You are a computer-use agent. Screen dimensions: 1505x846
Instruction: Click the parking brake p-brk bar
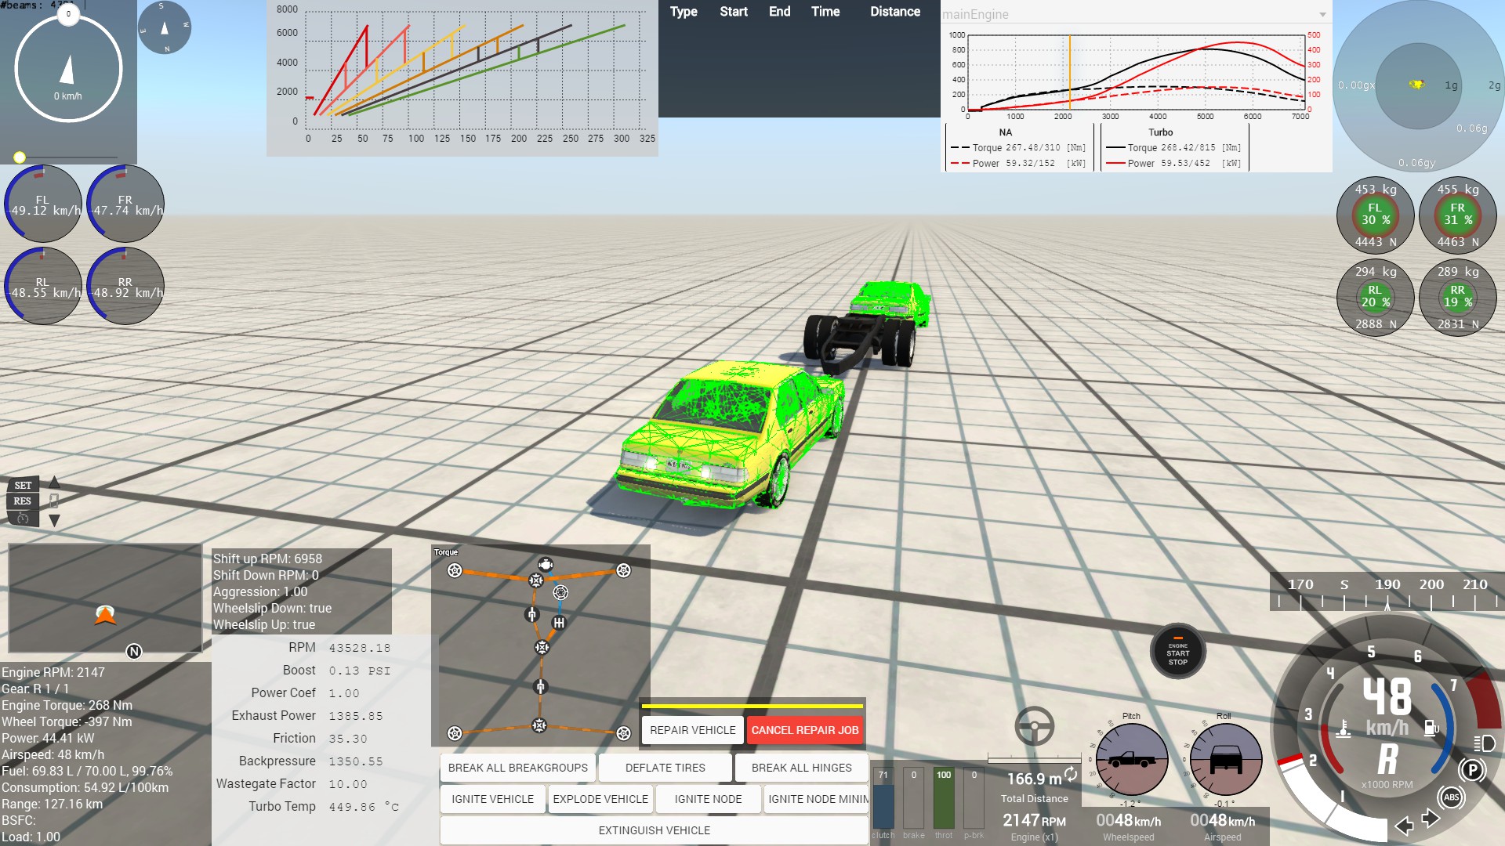974,798
